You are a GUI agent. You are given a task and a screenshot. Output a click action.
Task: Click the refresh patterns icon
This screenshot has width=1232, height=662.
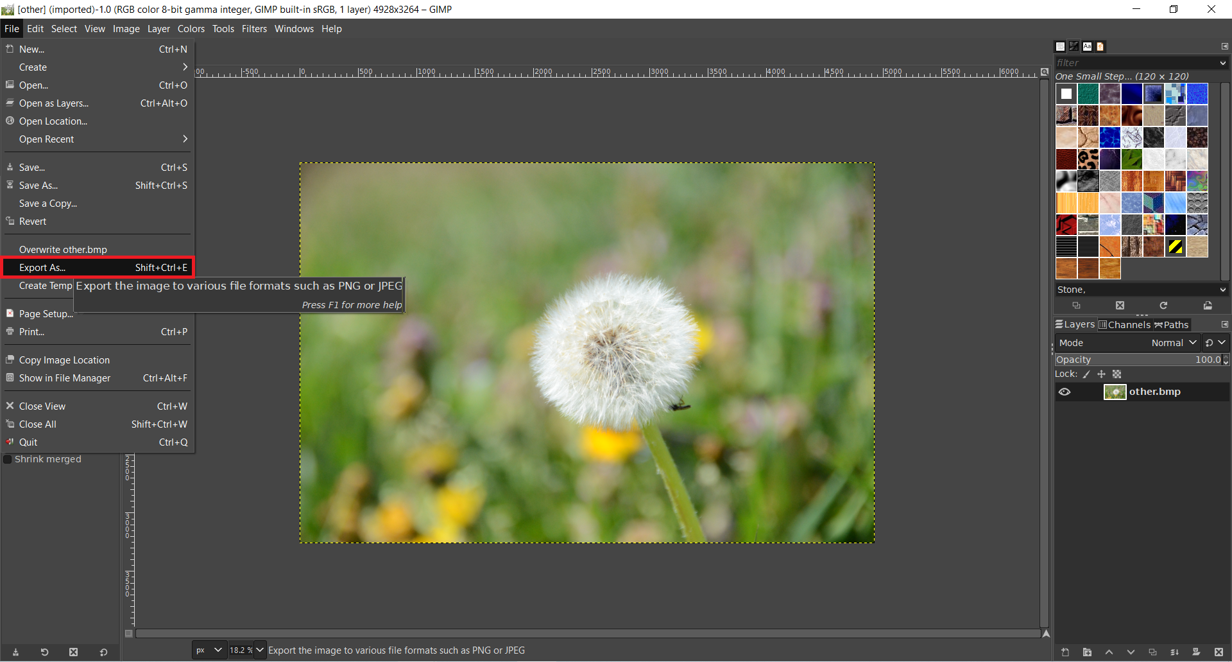point(1163,306)
